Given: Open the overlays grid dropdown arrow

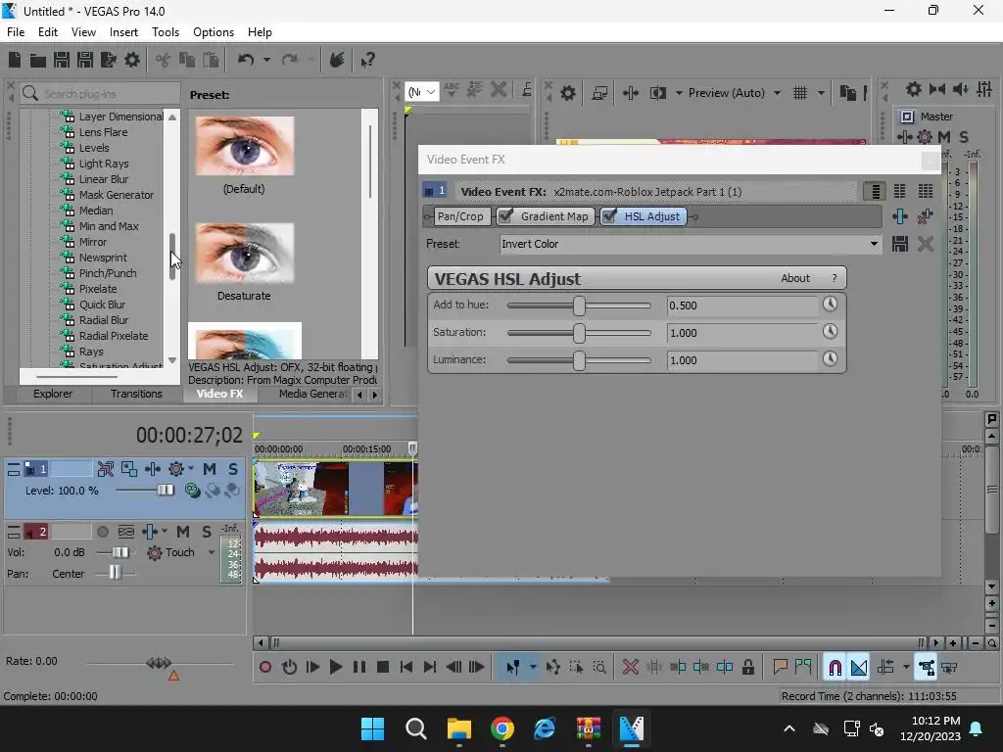Looking at the screenshot, I should (x=821, y=93).
